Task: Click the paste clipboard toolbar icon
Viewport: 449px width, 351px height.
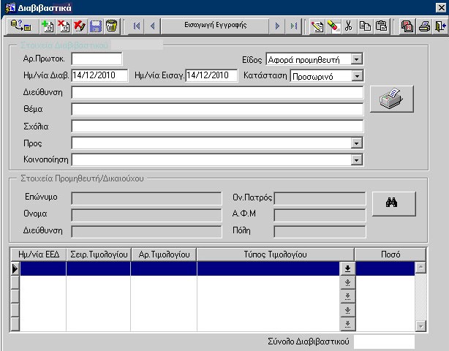Action: [381, 26]
